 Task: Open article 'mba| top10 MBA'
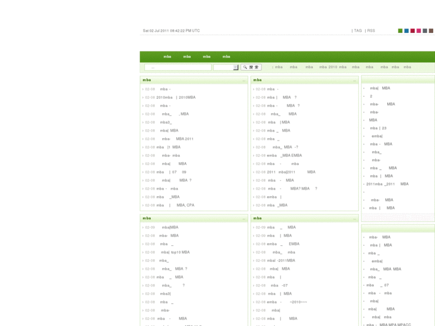175,252
